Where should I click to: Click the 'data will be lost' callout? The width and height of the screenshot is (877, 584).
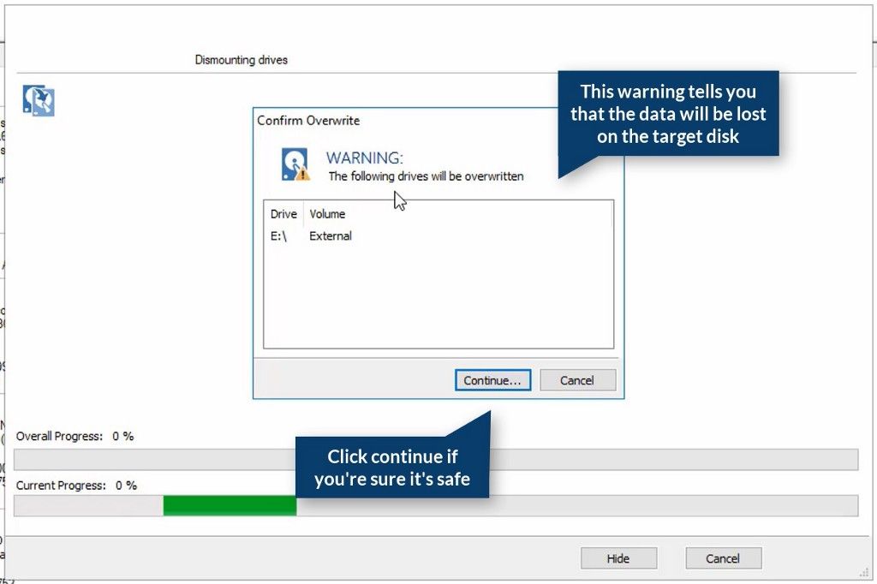click(x=668, y=114)
